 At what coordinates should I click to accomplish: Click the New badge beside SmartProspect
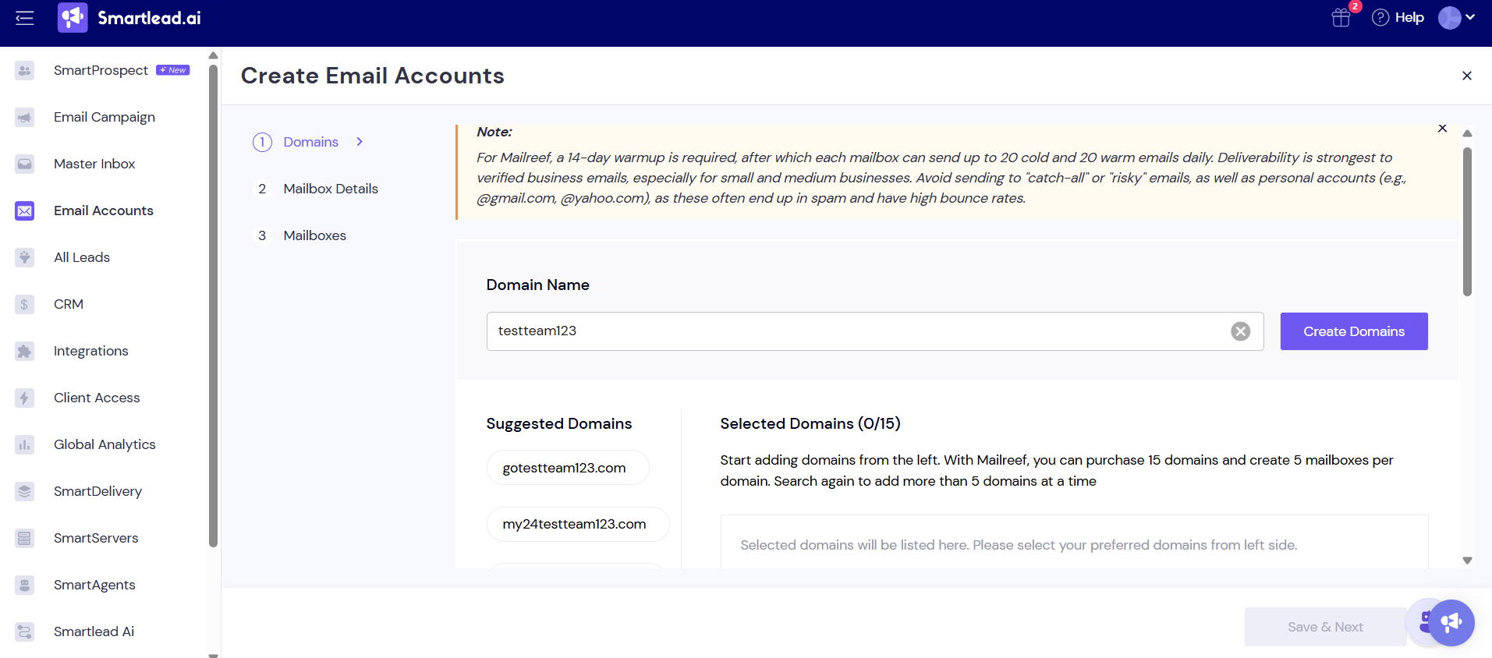173,70
